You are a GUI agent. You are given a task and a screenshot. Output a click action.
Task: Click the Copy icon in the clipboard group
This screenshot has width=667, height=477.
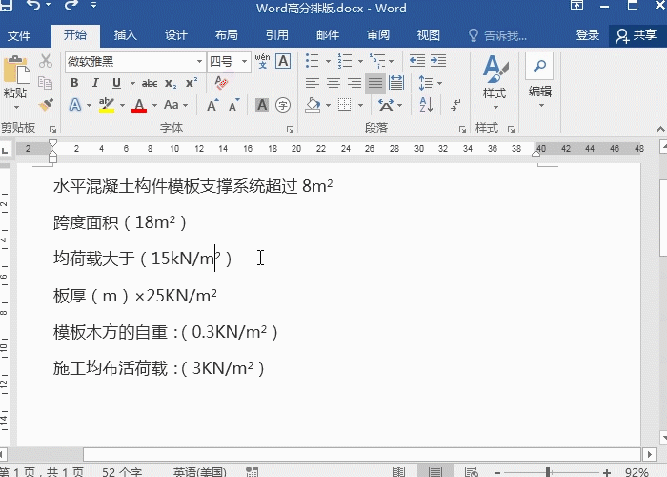(x=46, y=83)
